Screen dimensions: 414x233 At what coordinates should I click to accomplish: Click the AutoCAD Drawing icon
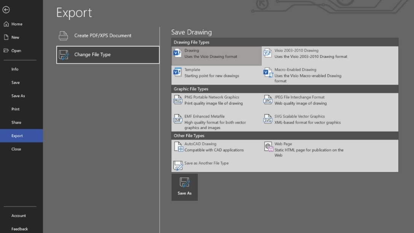[x=178, y=146]
